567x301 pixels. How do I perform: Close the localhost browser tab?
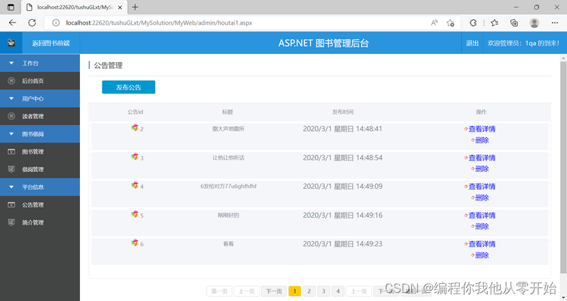[120, 8]
